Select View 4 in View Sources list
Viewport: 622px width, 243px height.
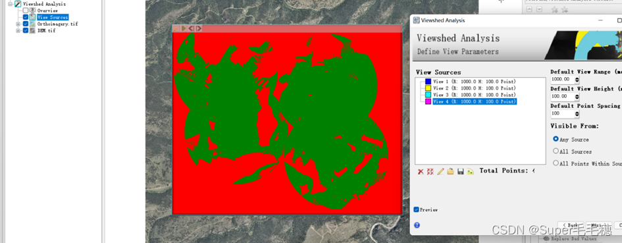(x=475, y=101)
